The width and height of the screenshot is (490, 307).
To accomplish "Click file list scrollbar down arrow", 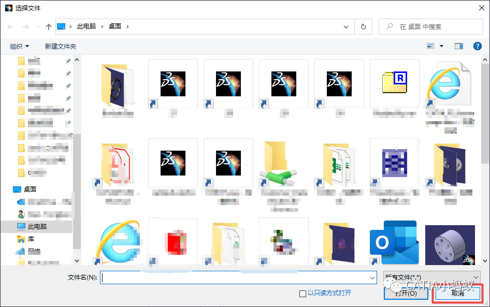I will (485, 261).
